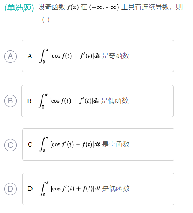The width and height of the screenshot is (193, 213).
Task: Click 是奇函数 text in option C
Action: coord(115,145)
